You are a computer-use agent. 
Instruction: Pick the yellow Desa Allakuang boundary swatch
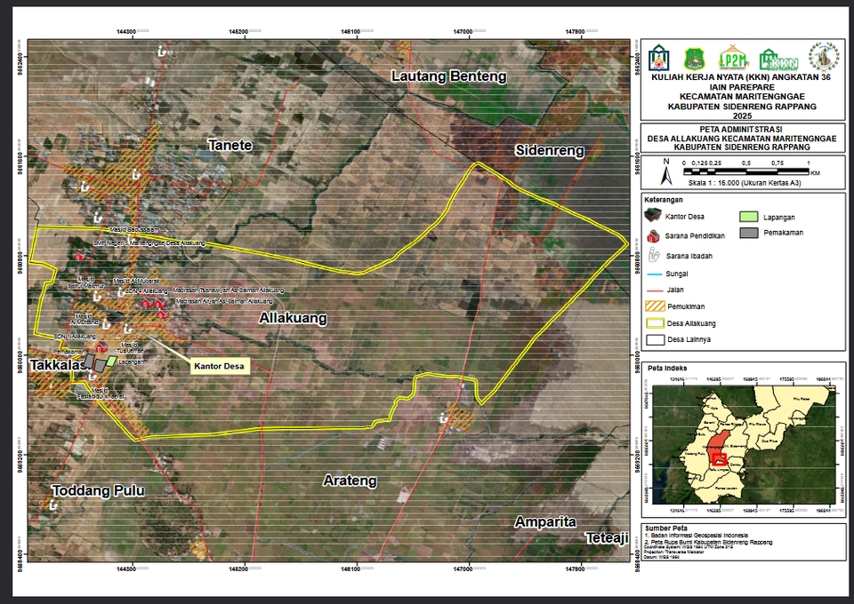654,322
